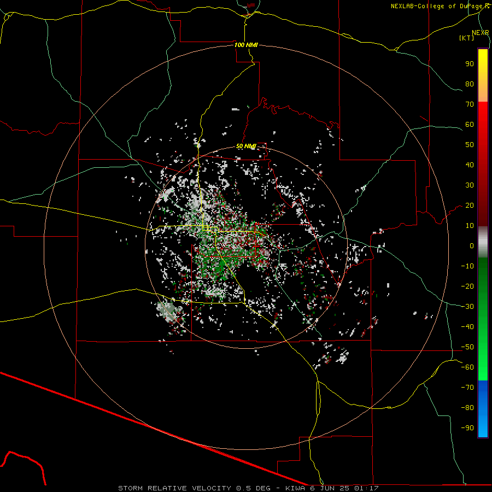Click the positive 20 kt scale value
The width and height of the screenshot is (492, 492).
point(470,206)
